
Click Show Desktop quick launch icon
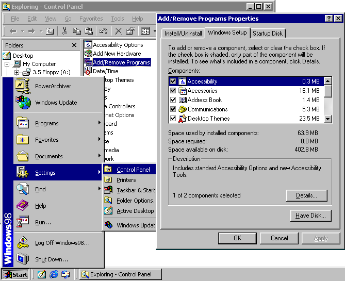42,274
